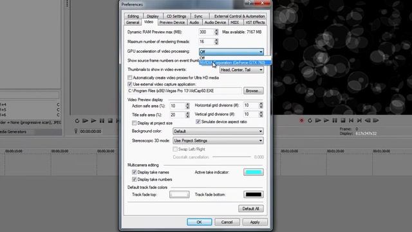The height and width of the screenshot is (232, 412).
Task: Stop playback in the left trimmer transport
Action: tap(110, 121)
